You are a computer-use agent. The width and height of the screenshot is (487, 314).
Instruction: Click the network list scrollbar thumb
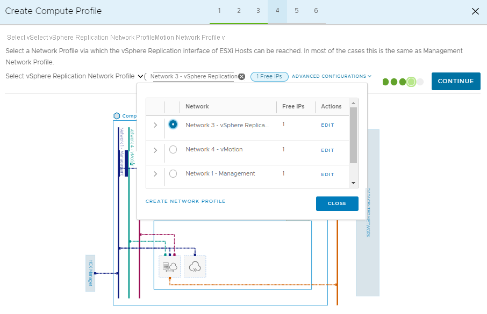tap(353, 135)
